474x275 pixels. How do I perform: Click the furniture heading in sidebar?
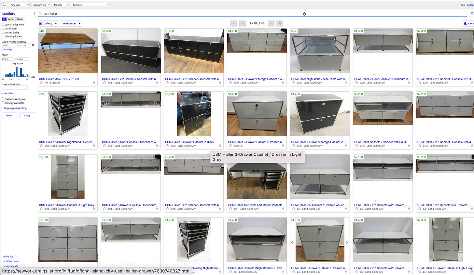[8, 13]
